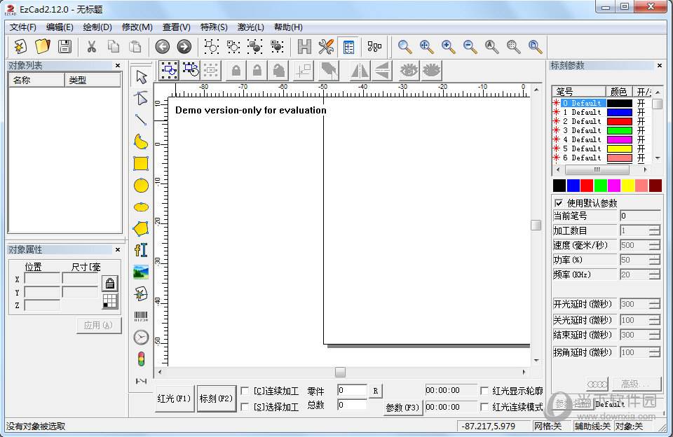Click the open folder icon
The image size is (673, 437).
pyautogui.click(x=43, y=47)
